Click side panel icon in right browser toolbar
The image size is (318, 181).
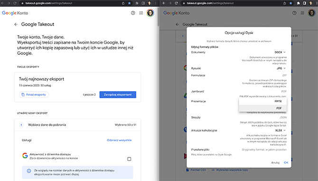point(305,3)
